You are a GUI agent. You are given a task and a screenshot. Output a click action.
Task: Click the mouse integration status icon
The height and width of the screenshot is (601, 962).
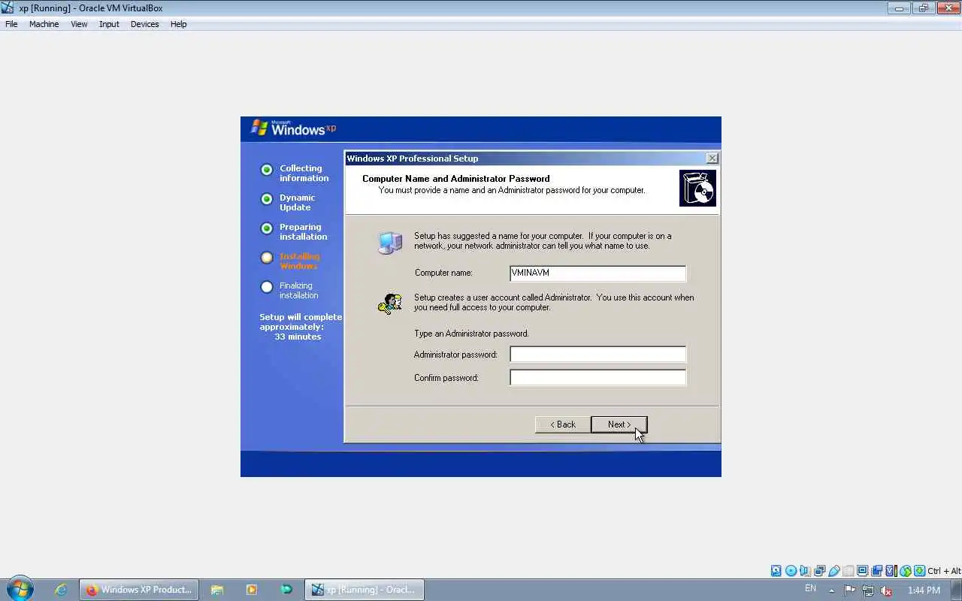pos(906,571)
